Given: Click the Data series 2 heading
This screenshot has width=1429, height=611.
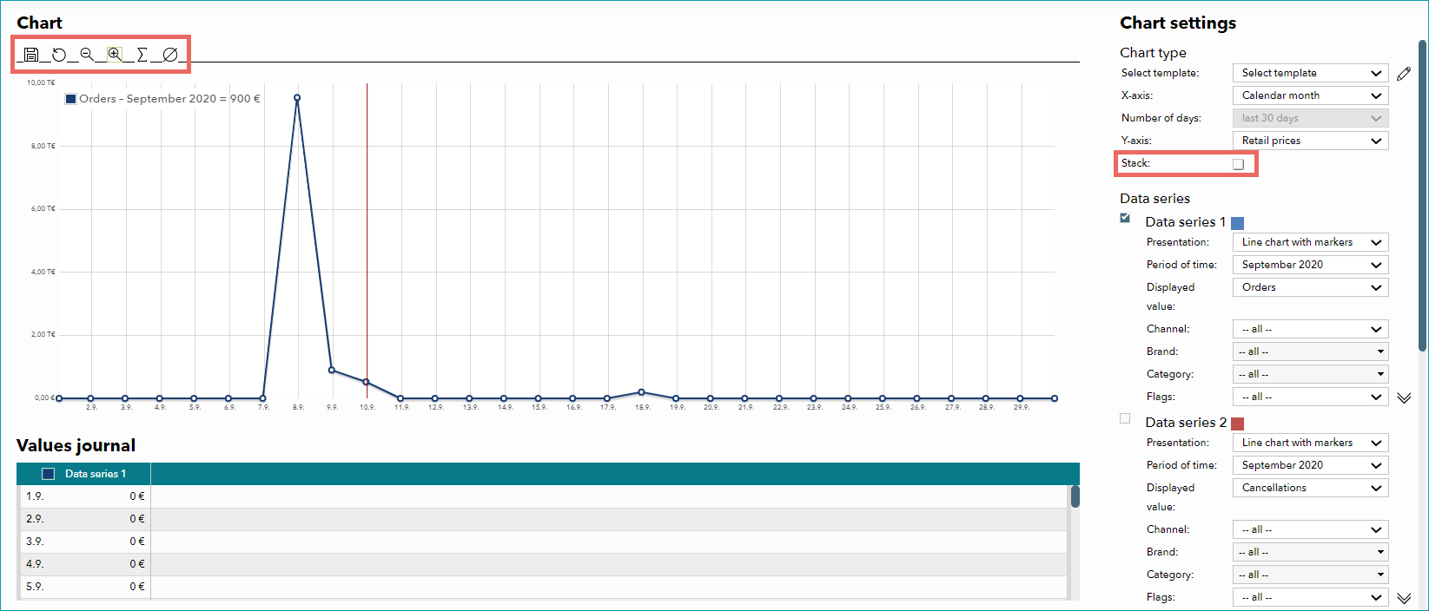Looking at the screenshot, I should 1186,423.
